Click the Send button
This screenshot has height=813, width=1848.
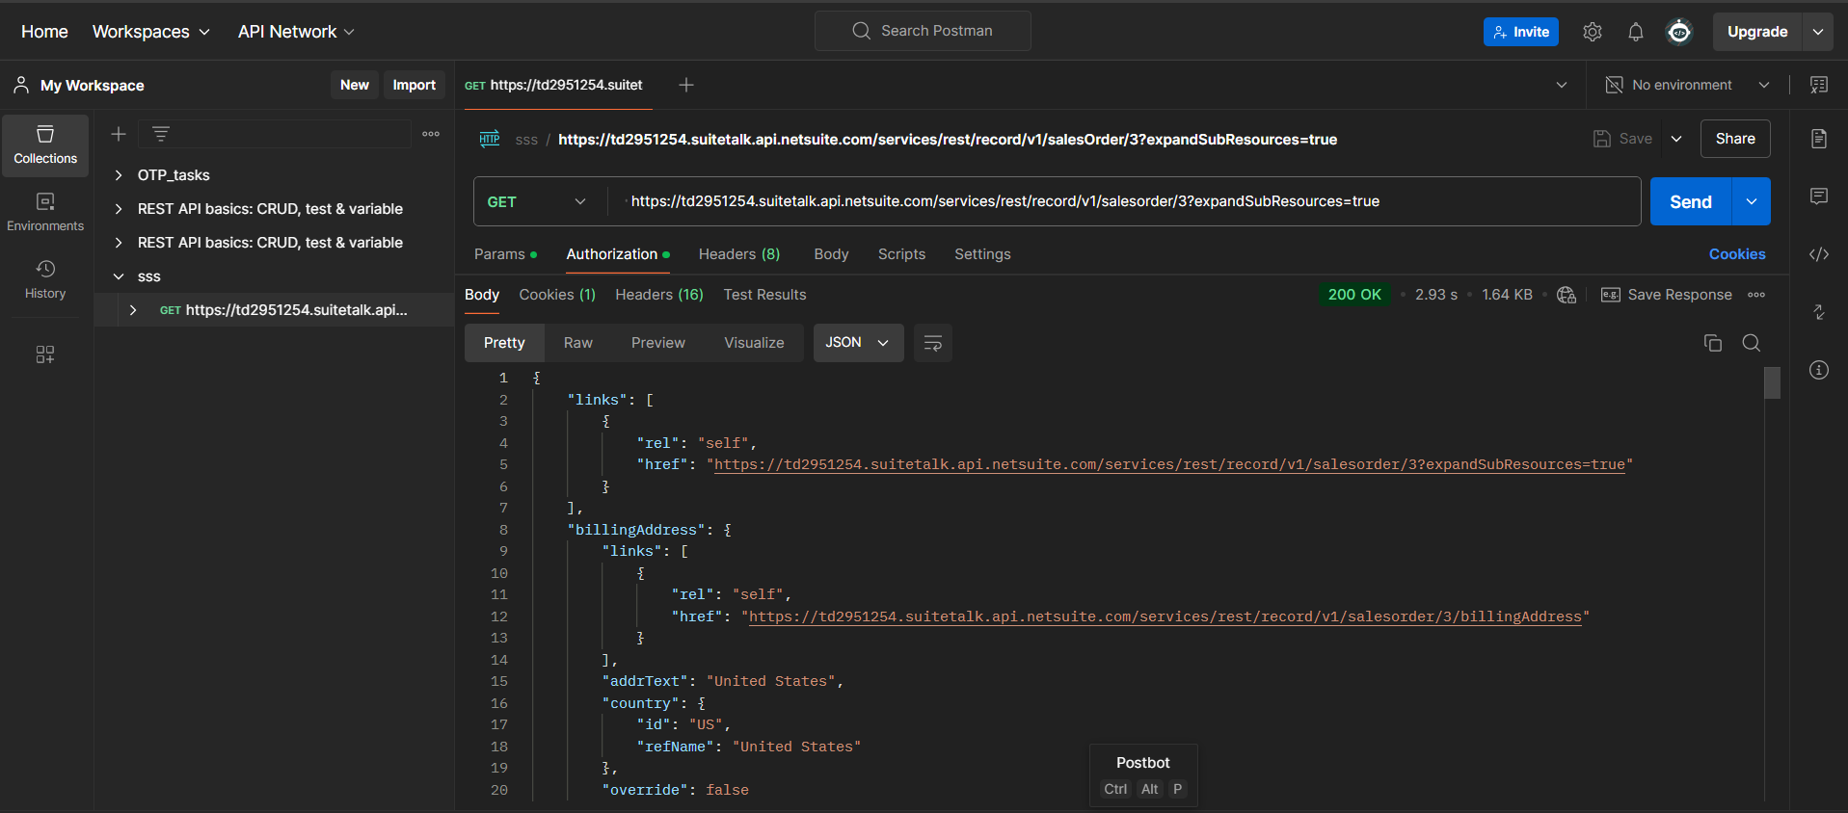[1690, 201]
